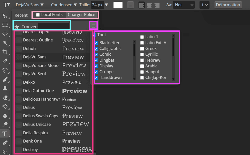The width and height of the screenshot is (250, 155).
Task: Uncheck the Calligraphic category
Action: point(96,48)
